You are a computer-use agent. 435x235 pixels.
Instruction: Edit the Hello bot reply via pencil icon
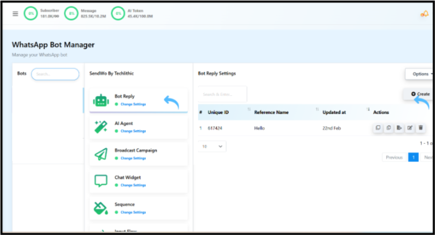(x=410, y=128)
